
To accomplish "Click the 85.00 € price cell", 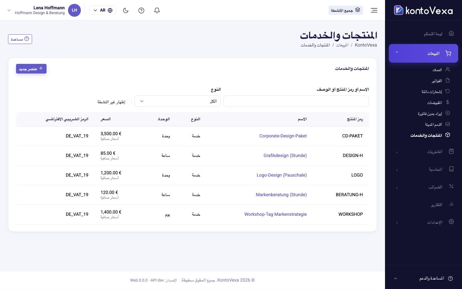I will tap(108, 153).
